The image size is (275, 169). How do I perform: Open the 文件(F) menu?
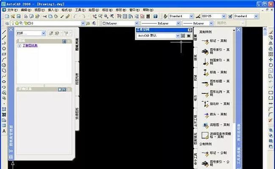coord(12,10)
